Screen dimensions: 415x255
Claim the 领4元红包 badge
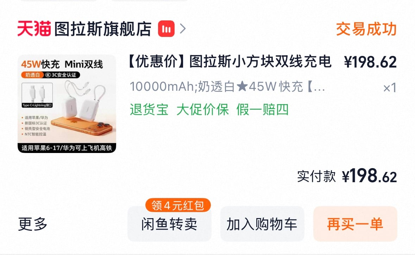click(x=178, y=205)
